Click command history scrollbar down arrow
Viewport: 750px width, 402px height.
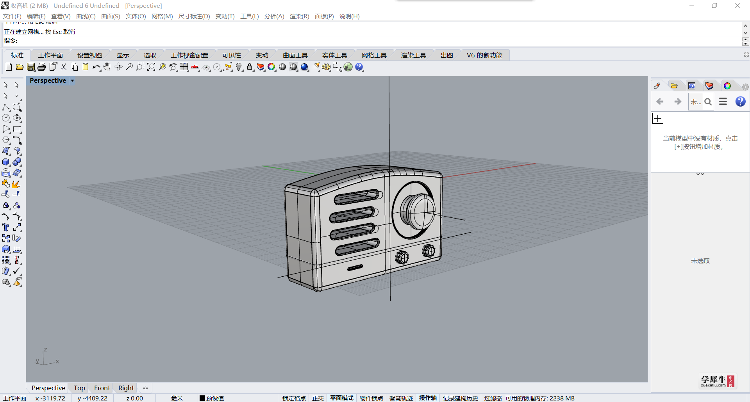coord(745,34)
